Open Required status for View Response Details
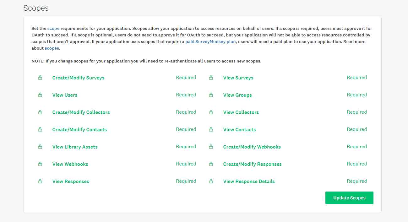Screen dimensions: 408x222 pos(357,181)
